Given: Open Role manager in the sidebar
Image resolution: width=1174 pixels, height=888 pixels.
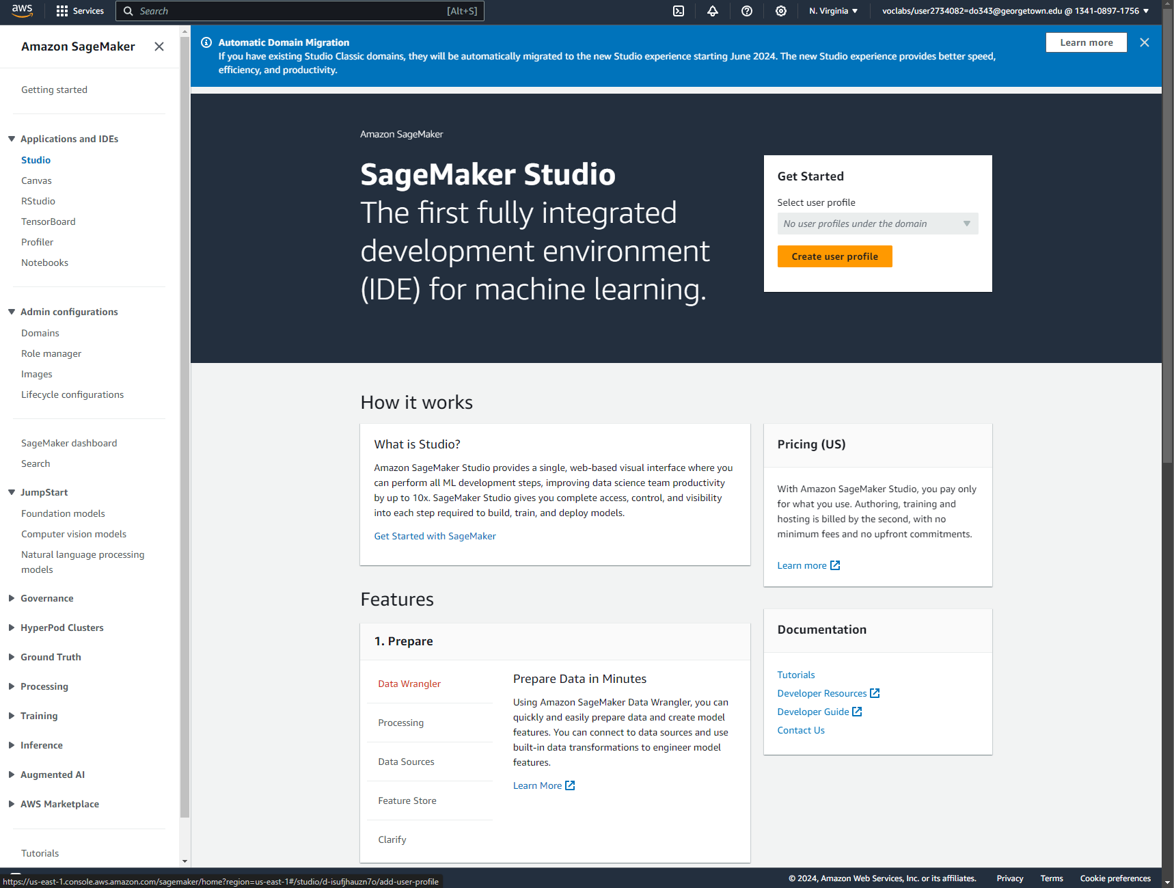Looking at the screenshot, I should (51, 353).
